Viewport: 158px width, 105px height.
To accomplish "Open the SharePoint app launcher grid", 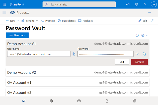I will coord(4,4).
